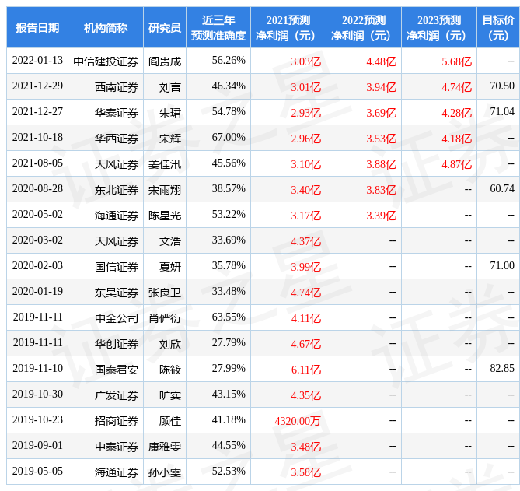Click 4.37亿 forecast value
This screenshot has height=491, width=520.
[x=305, y=241]
